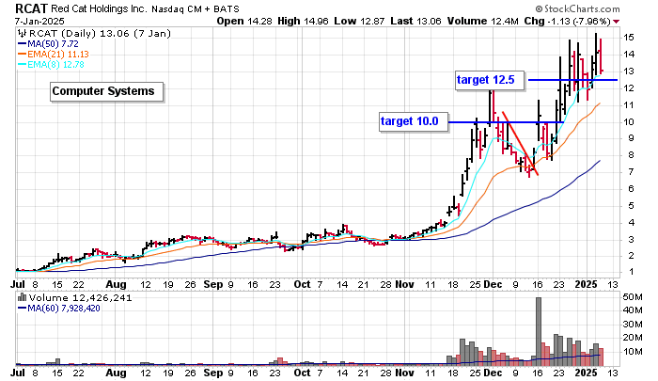Click the MA(50) 7.72 legend entry
This screenshot has height=381, width=658.
click(x=48, y=43)
